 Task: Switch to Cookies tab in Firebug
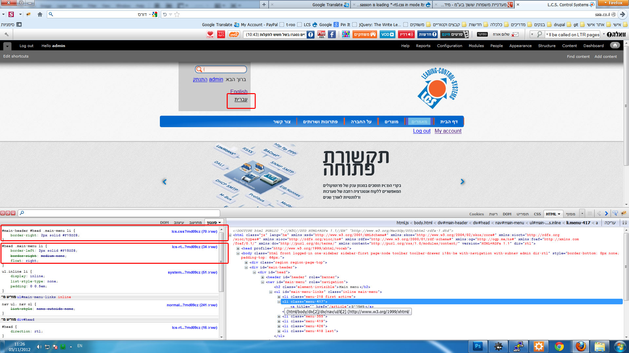coord(476,214)
